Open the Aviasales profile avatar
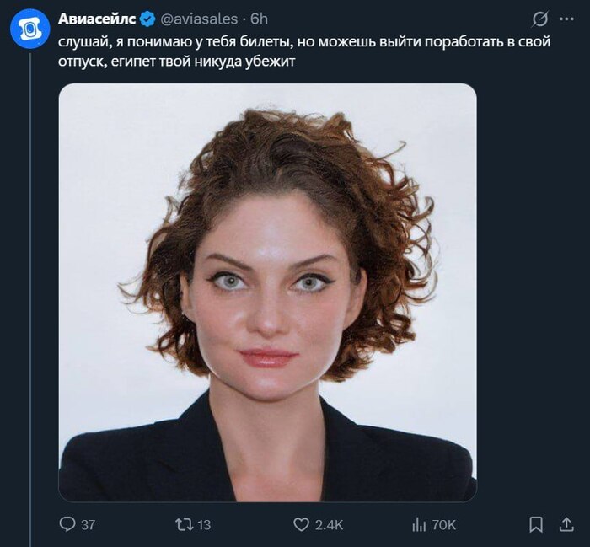Image resolution: width=590 pixels, height=547 pixels. pos(30,29)
